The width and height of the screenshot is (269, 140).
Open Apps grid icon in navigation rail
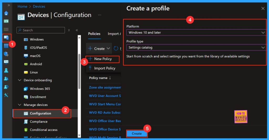(6, 46)
